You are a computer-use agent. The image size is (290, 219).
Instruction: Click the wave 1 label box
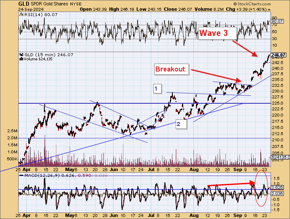point(157,88)
